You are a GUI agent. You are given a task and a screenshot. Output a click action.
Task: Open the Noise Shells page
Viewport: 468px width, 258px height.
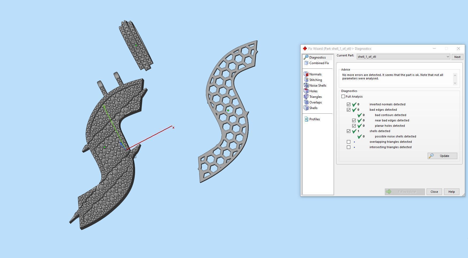coord(318,86)
